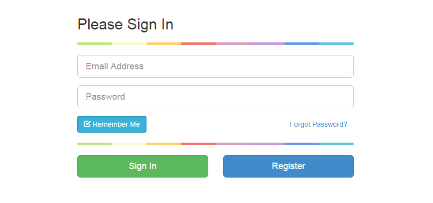The height and width of the screenshot is (203, 433).
Task: Click the blue Register button
Action: pos(289,166)
